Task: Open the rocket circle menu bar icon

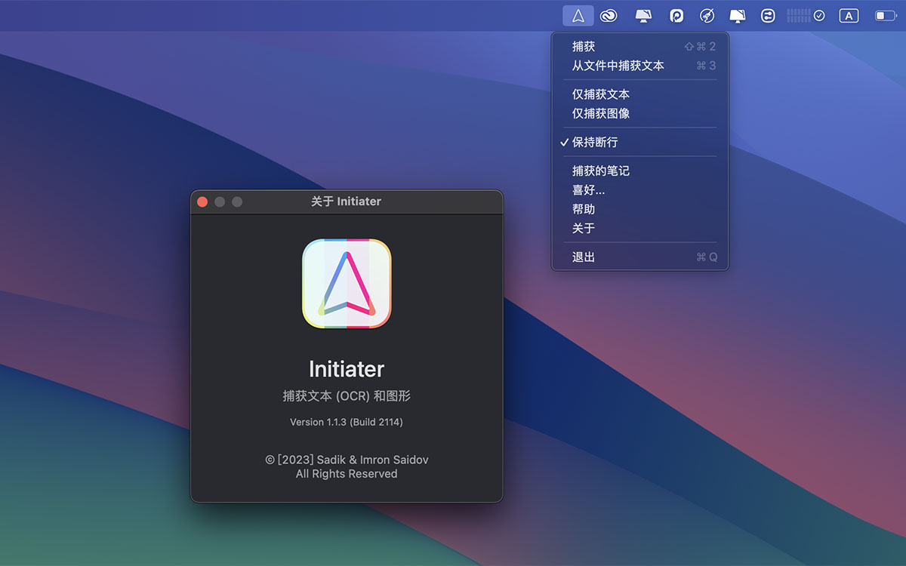Action: tap(707, 16)
